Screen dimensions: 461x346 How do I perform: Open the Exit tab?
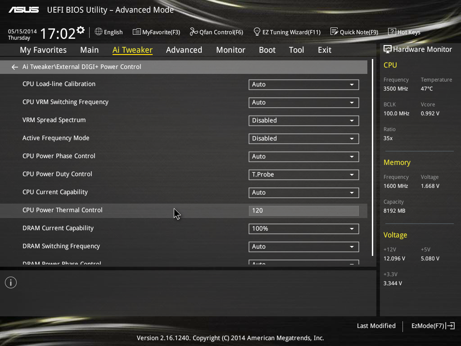click(x=325, y=50)
